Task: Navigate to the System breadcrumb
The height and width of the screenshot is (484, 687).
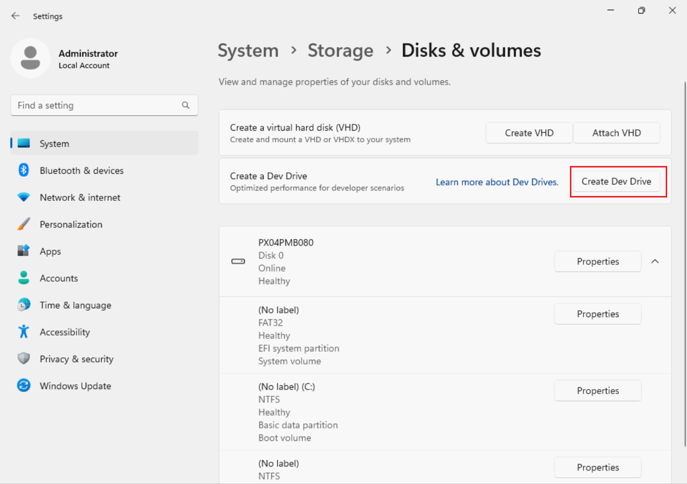Action: point(248,50)
